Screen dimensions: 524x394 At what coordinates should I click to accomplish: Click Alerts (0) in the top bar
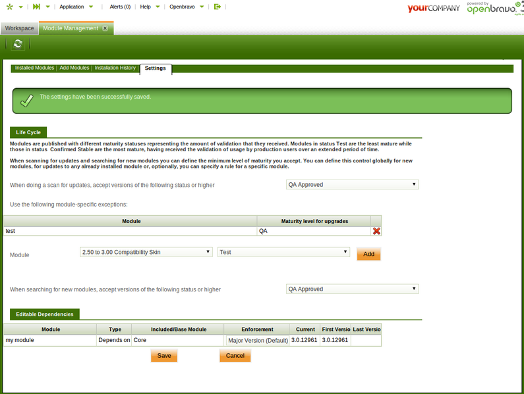pyautogui.click(x=120, y=7)
